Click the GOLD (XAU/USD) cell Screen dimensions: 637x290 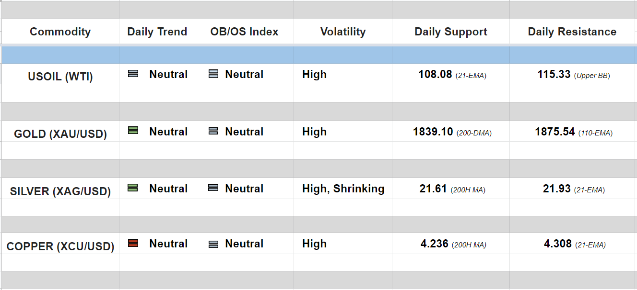[x=60, y=134]
